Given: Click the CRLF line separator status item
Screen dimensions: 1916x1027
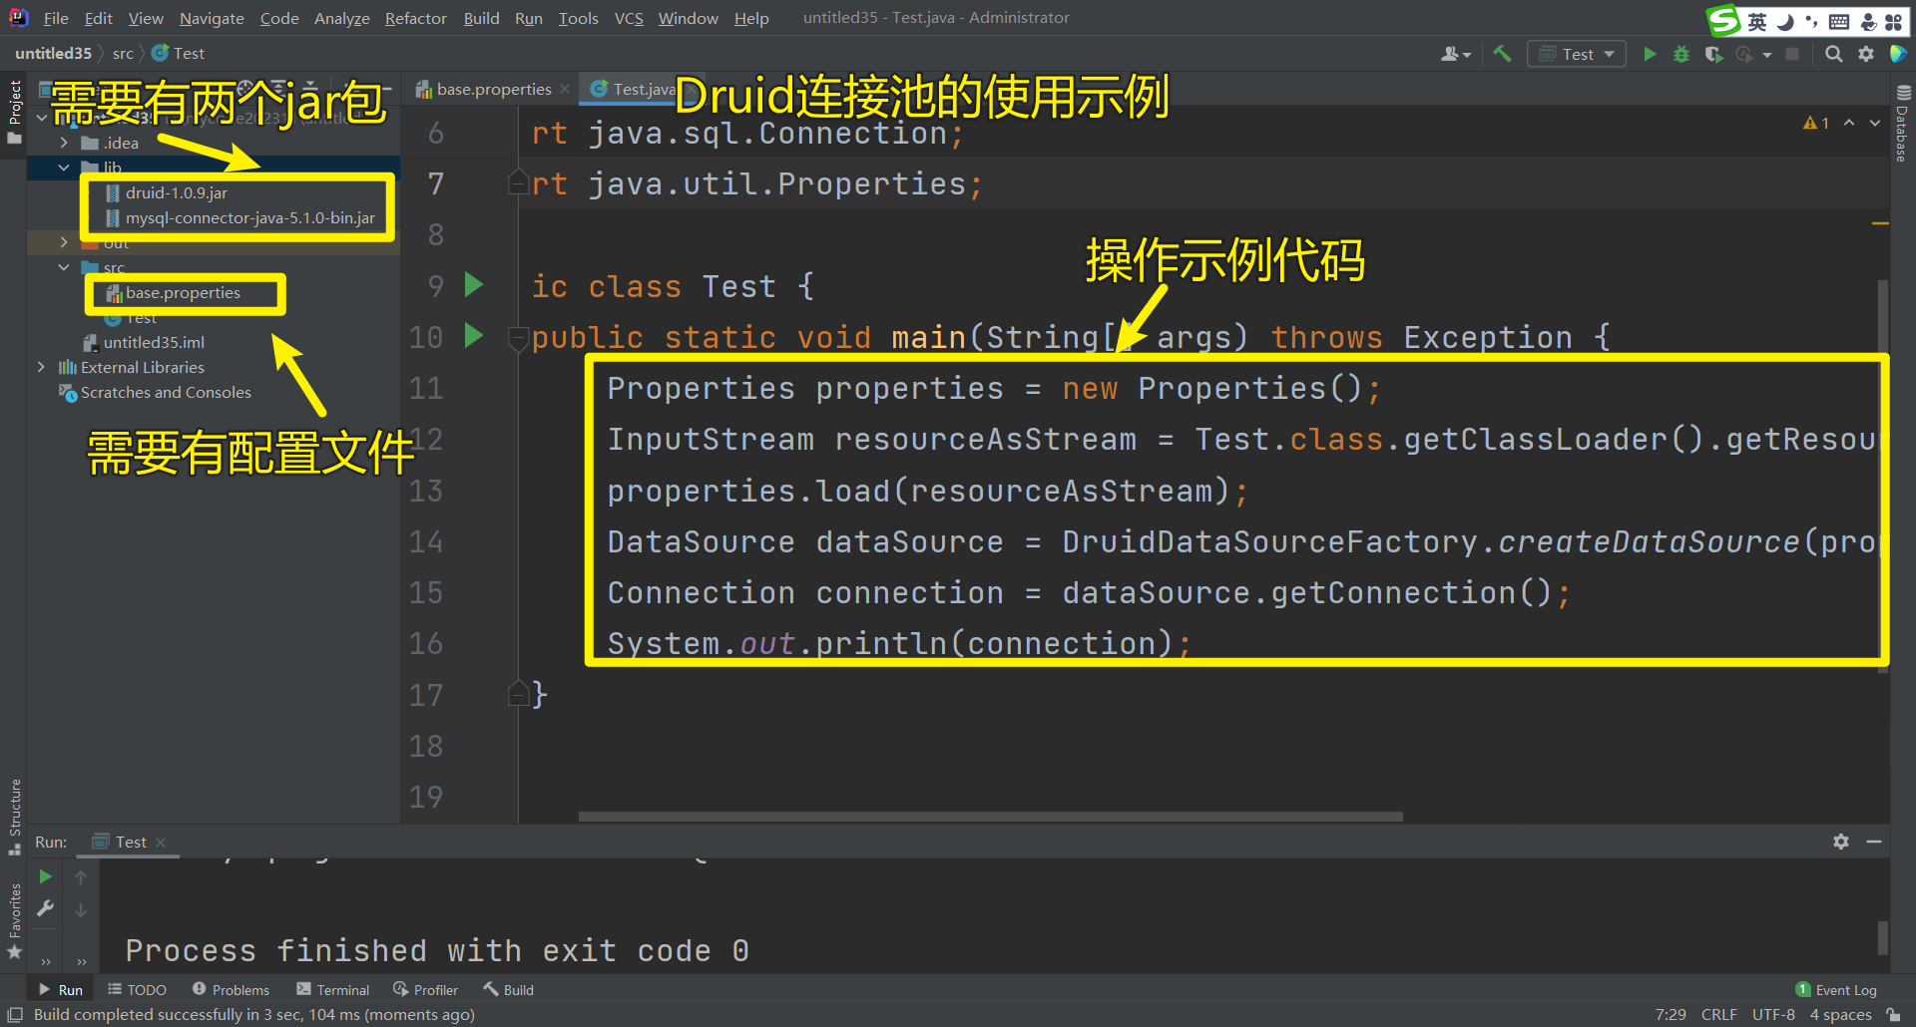Looking at the screenshot, I should [1718, 1015].
